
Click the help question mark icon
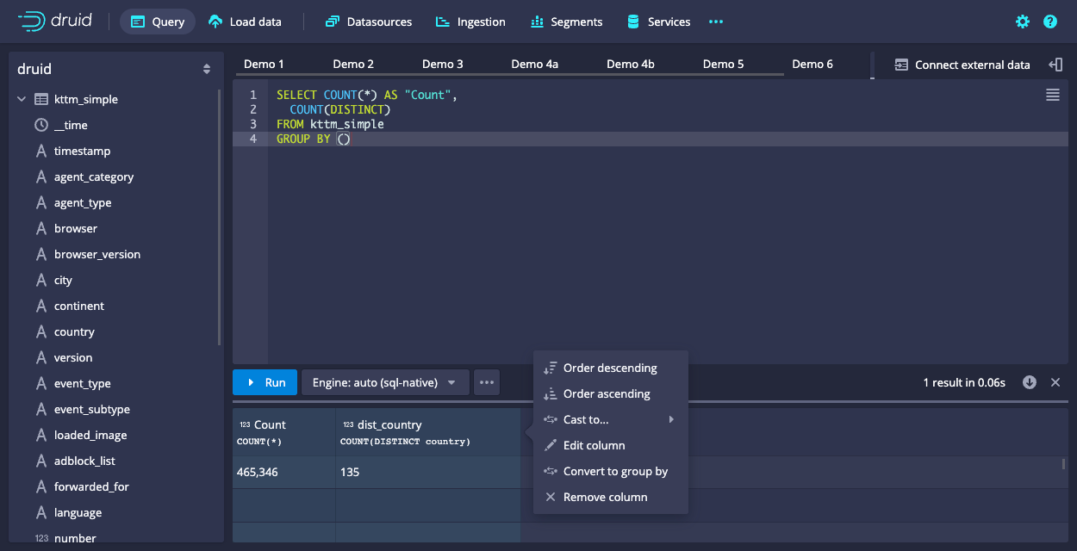click(x=1049, y=22)
